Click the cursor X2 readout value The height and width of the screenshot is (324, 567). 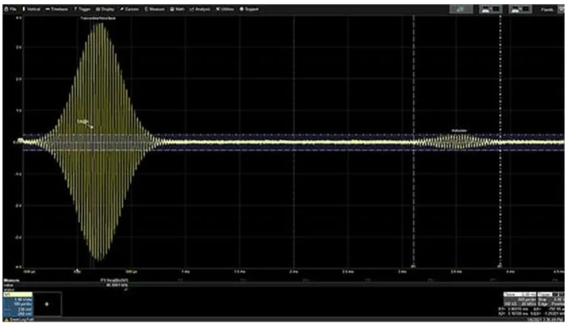point(518,314)
